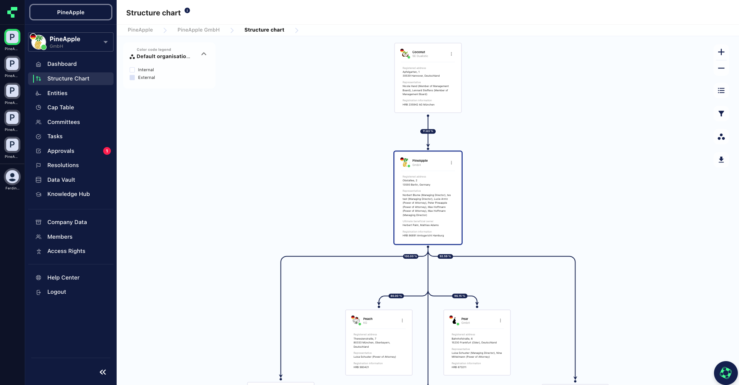This screenshot has width=739, height=385.
Task: Open the PineApple GmbH company switcher dropdown
Action: coord(105,42)
